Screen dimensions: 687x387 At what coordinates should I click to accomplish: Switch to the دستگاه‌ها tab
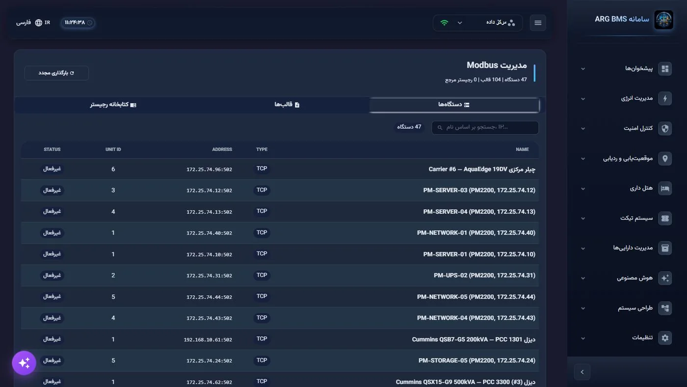coord(454,105)
